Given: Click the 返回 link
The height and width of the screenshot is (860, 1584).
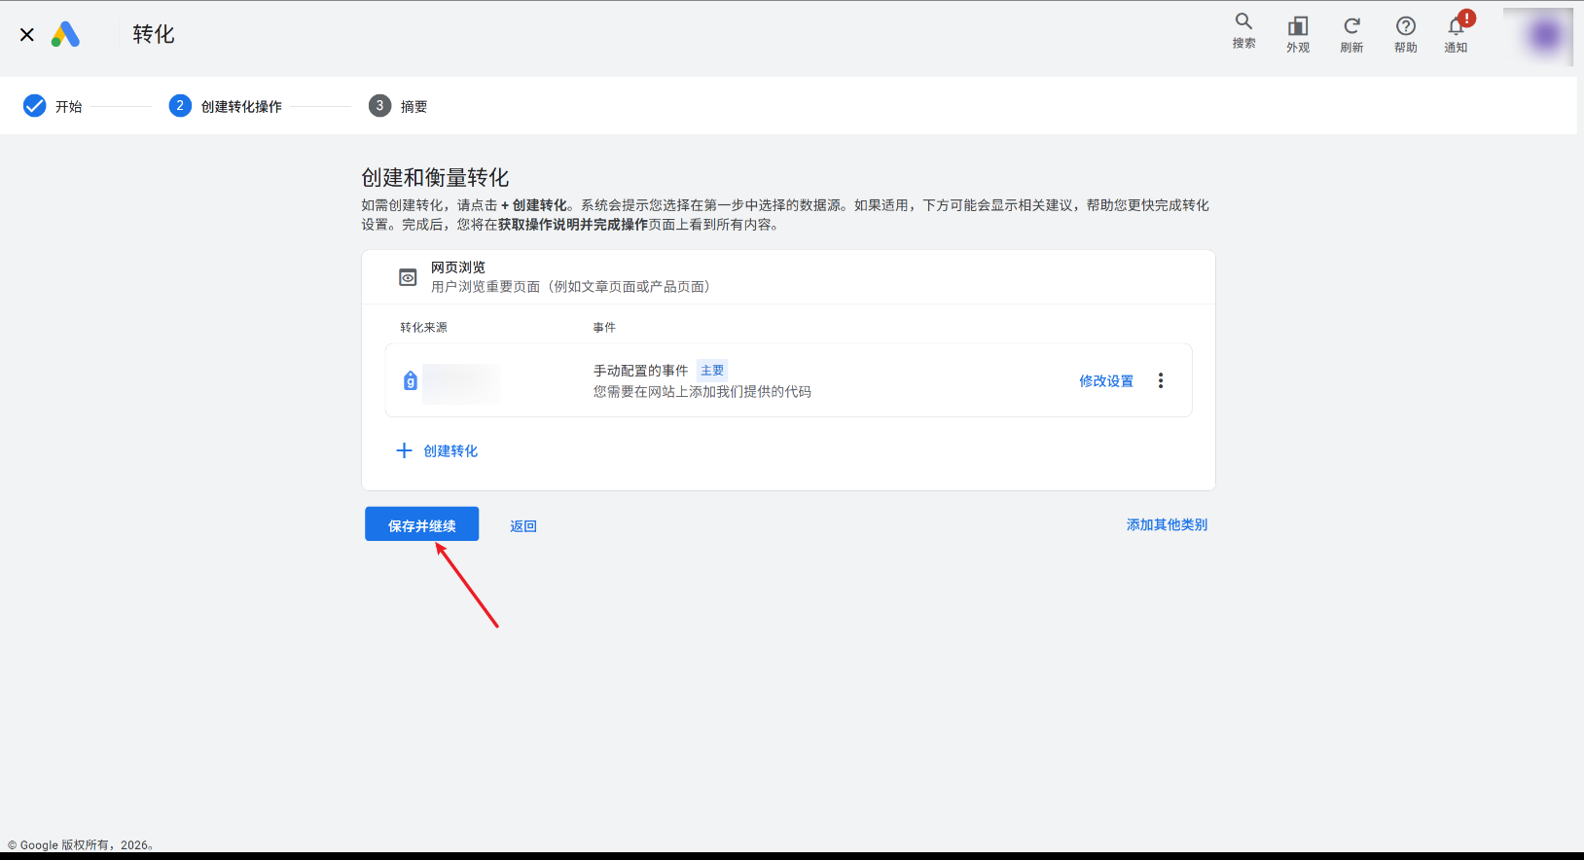Looking at the screenshot, I should (x=523, y=526).
